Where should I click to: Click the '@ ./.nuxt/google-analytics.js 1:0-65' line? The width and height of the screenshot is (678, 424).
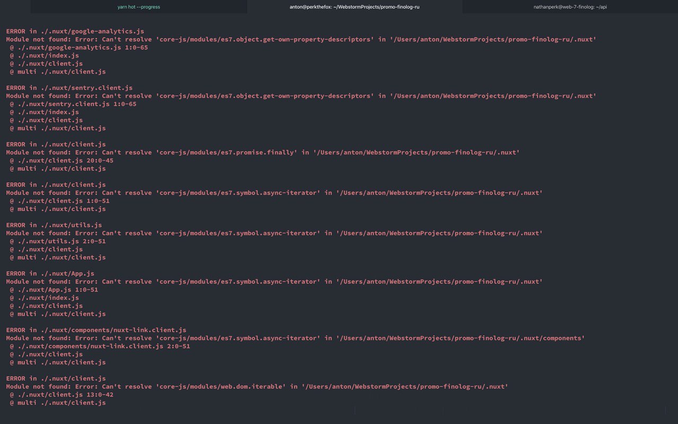pyautogui.click(x=79, y=48)
